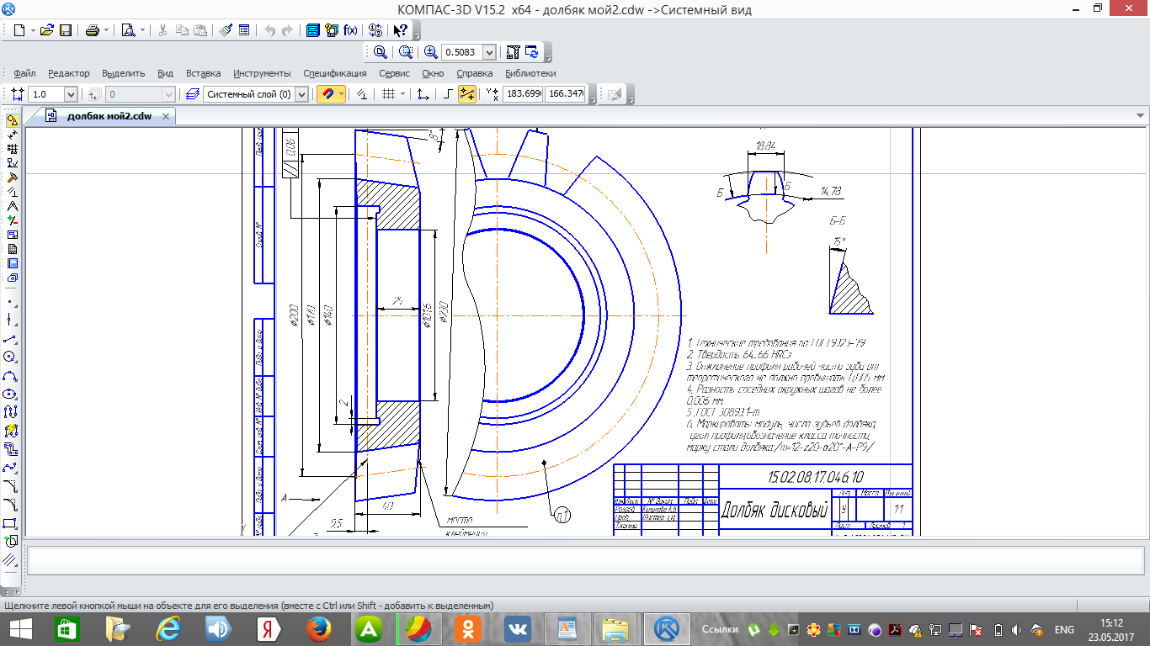Screen dimensions: 1150x646
Task: Switch to the долбяк мой2.cdw tab
Action: (x=109, y=116)
